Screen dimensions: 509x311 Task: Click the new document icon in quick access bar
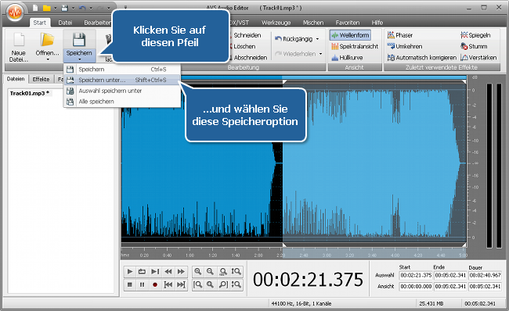35,8
